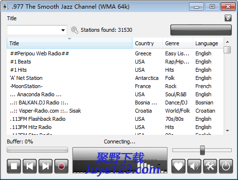The height and width of the screenshot is (180, 238).
Task: Close the radio player window
Action: tap(228, 7)
